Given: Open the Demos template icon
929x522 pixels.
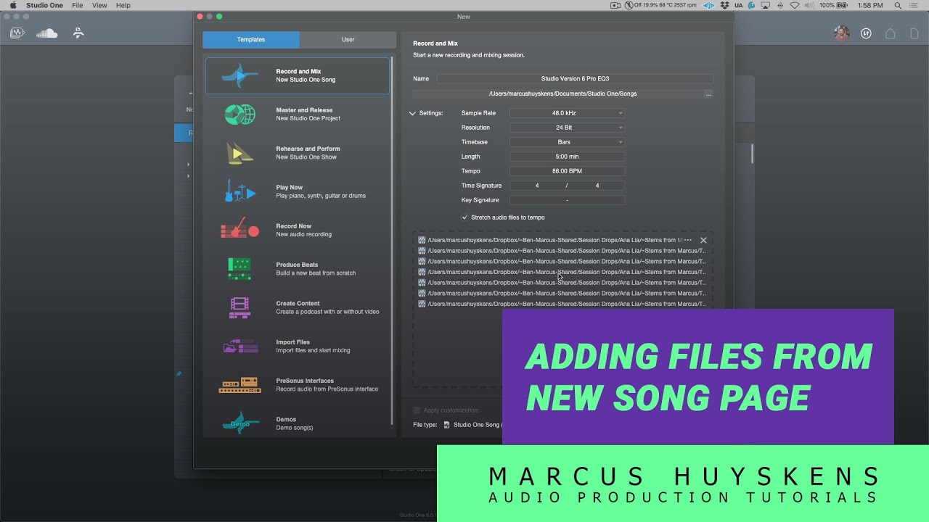Looking at the screenshot, I should 240,423.
